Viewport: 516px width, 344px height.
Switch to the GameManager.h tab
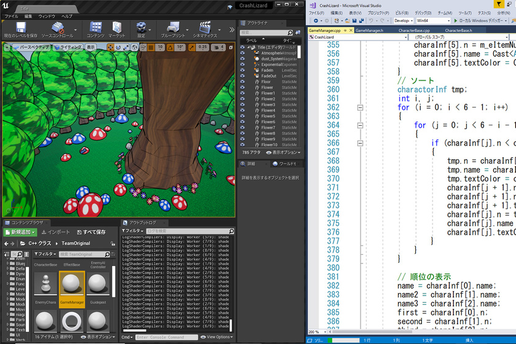pos(369,29)
